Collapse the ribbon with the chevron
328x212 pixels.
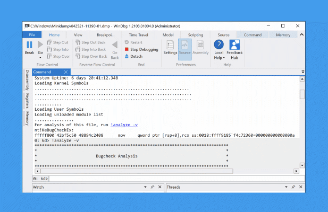pos(301,34)
